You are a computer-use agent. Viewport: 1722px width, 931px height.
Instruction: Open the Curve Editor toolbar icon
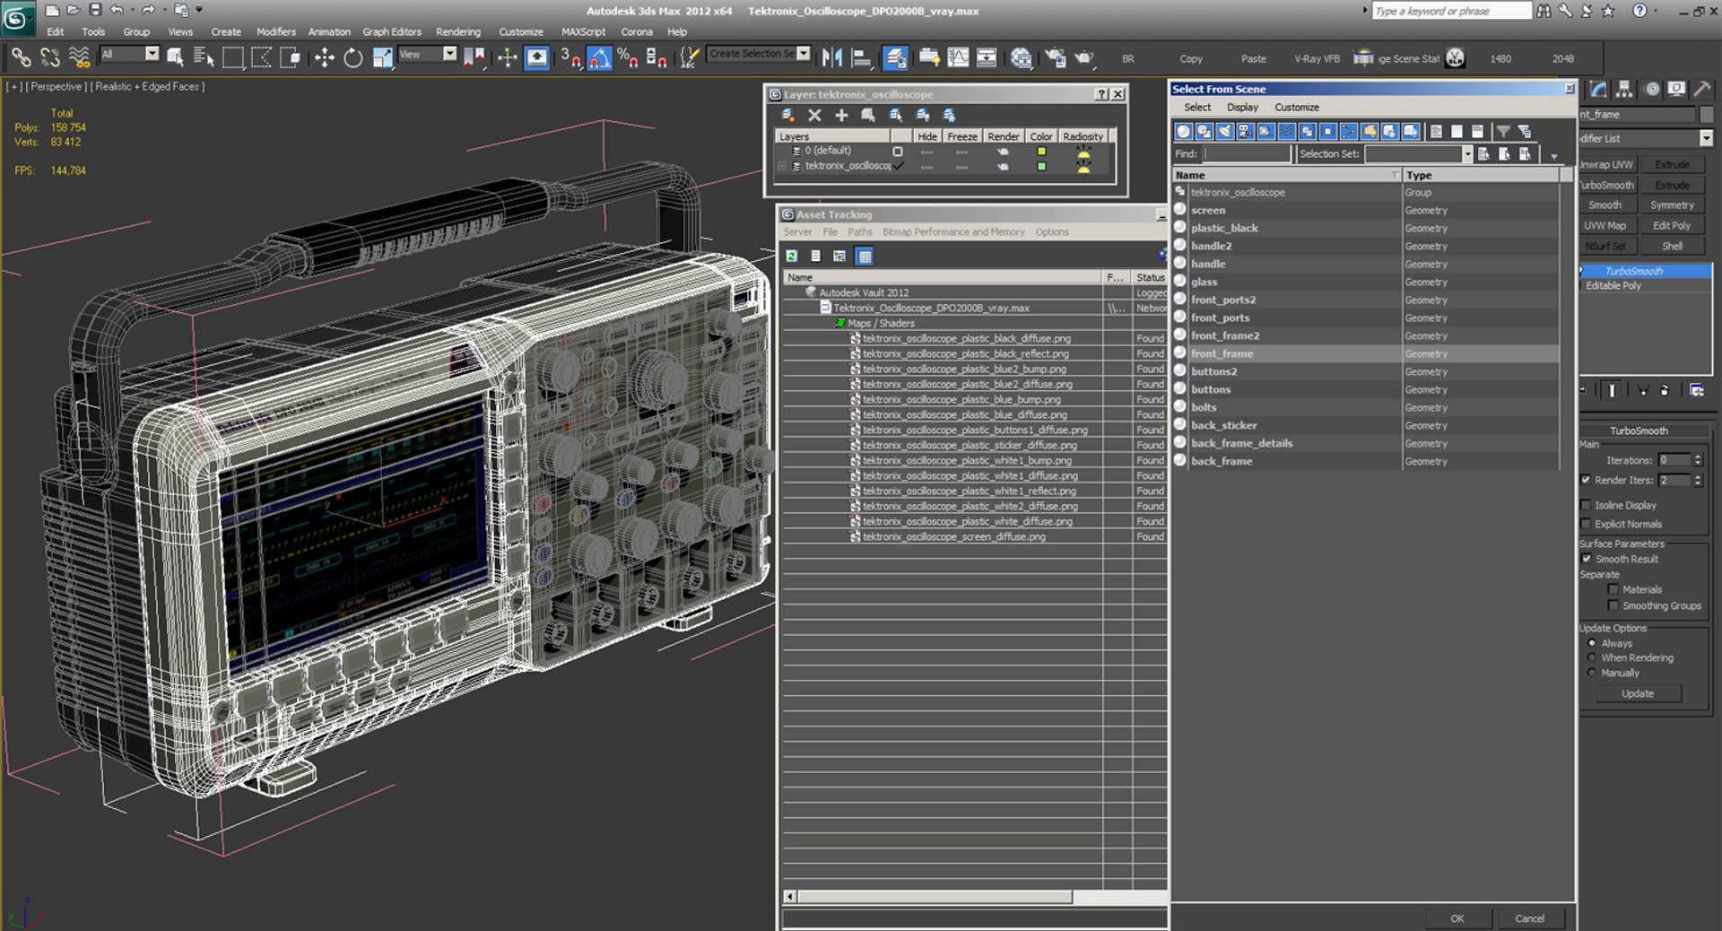pos(958,58)
